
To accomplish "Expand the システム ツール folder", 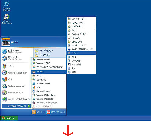I will [81, 23].
